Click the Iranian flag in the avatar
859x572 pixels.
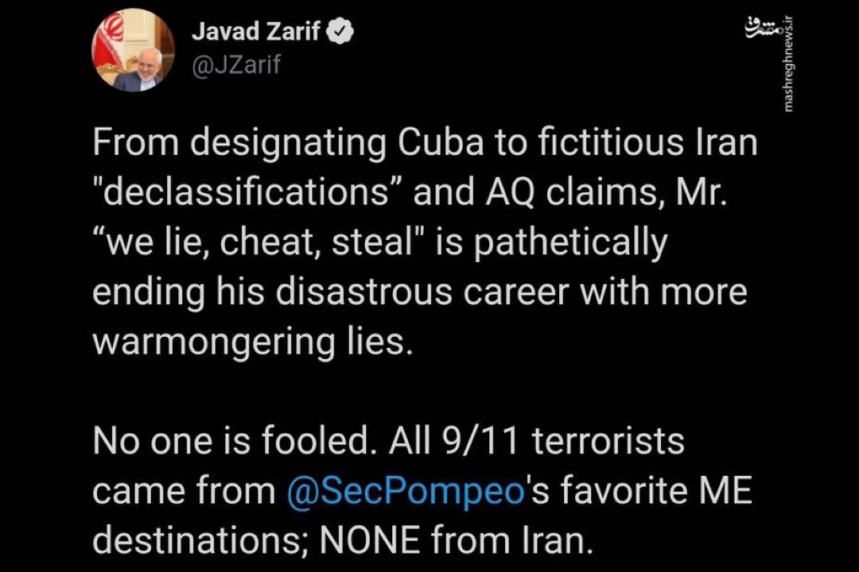click(110, 41)
